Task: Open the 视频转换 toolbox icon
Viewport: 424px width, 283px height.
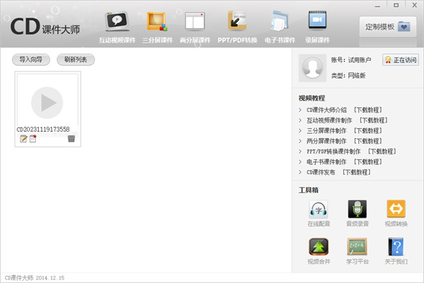Action: tap(396, 209)
